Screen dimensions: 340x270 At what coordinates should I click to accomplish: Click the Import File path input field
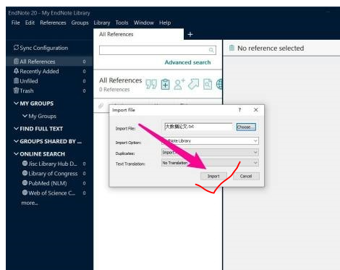click(x=198, y=127)
